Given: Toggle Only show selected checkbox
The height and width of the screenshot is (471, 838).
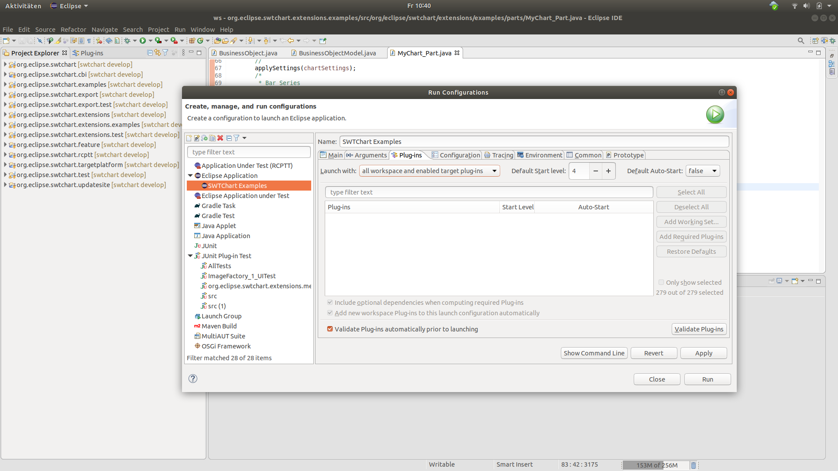Looking at the screenshot, I should (x=661, y=283).
